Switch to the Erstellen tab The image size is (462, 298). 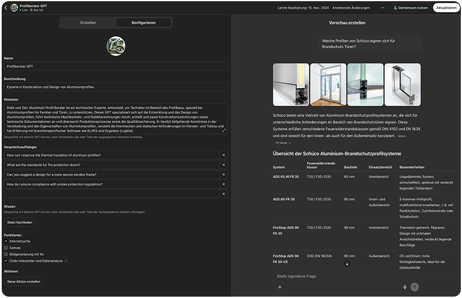[88, 22]
